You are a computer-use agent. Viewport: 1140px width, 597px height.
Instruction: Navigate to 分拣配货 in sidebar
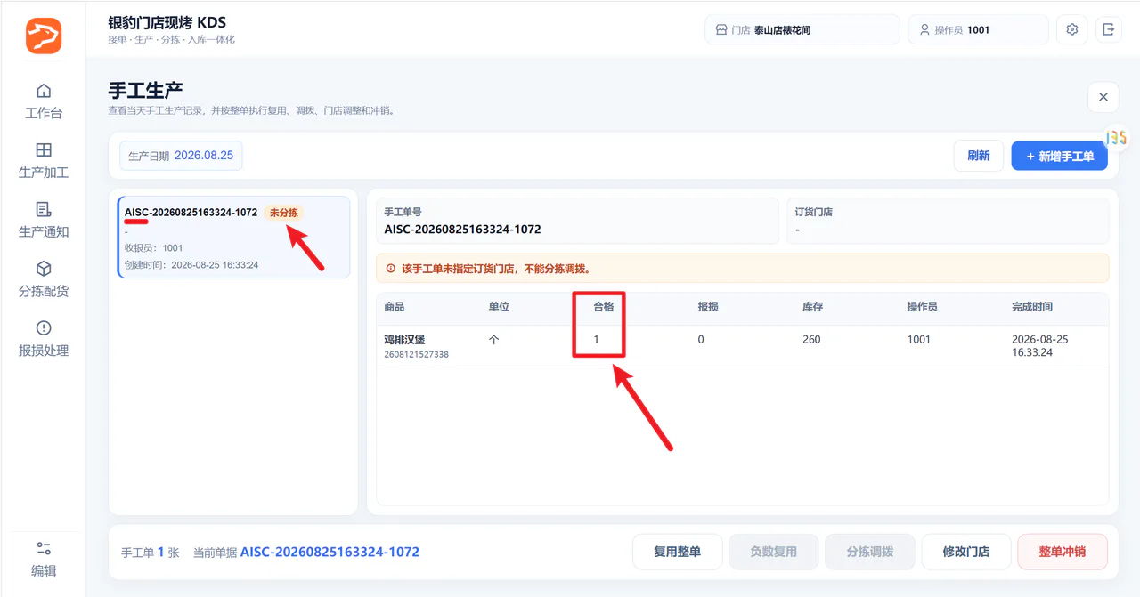coord(44,279)
